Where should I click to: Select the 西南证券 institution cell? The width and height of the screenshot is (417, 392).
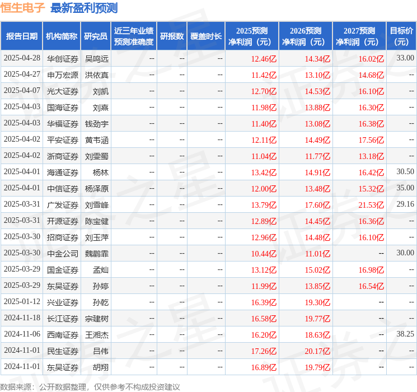(63, 335)
